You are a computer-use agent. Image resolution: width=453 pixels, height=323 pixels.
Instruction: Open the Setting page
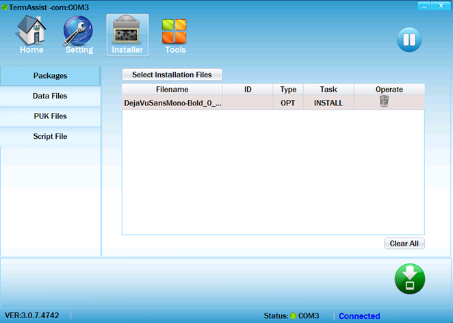coord(79,35)
